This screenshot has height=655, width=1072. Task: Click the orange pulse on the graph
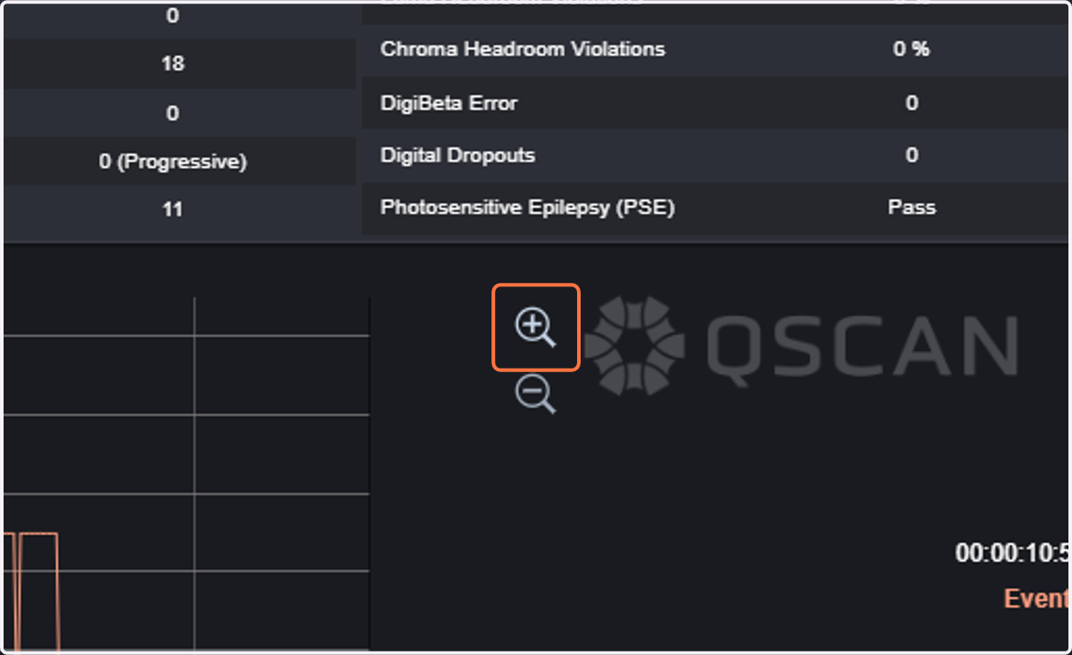click(38, 591)
